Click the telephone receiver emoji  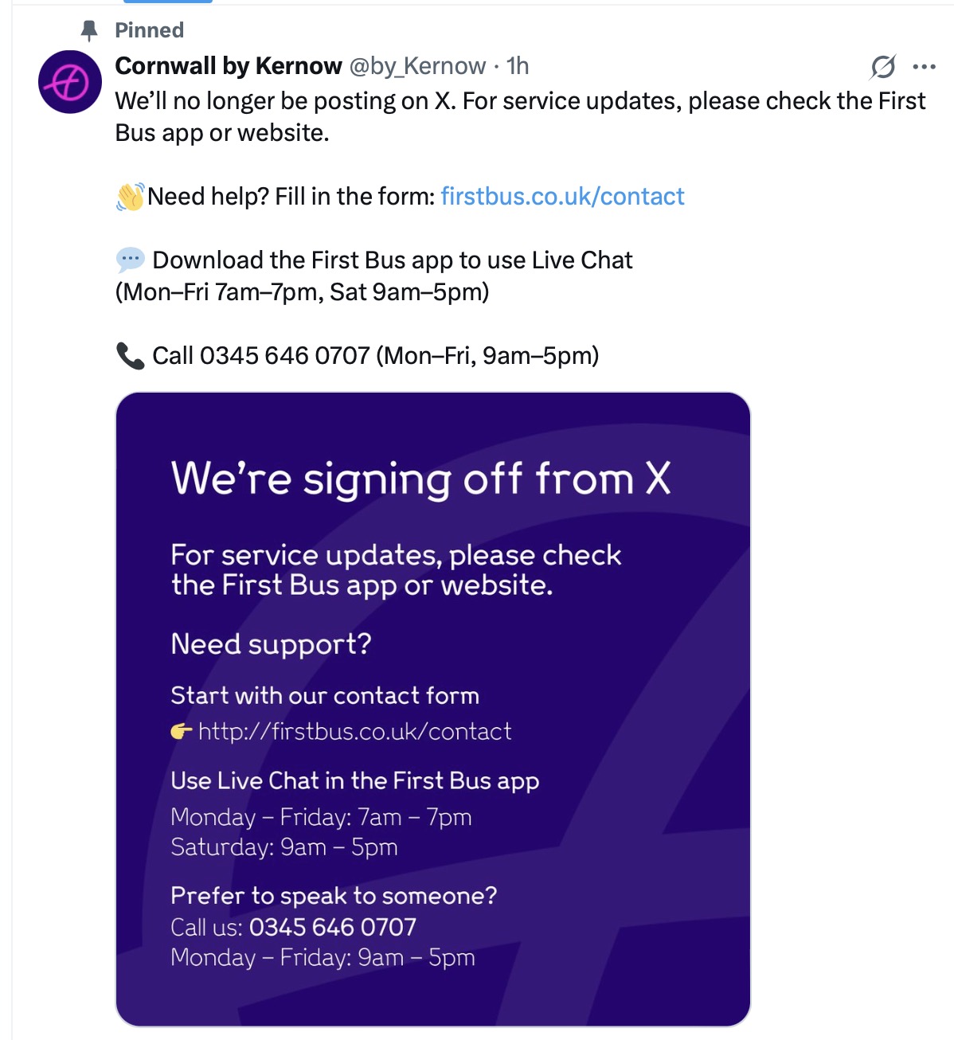click(x=130, y=356)
